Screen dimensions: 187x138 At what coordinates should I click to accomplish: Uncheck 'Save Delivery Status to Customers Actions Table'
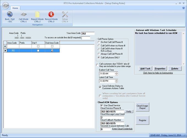100,87
